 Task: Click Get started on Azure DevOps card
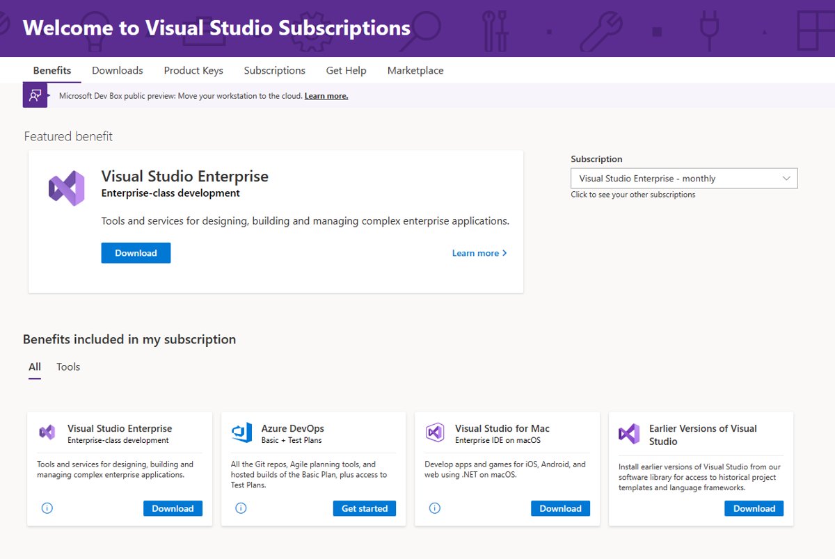(x=365, y=508)
